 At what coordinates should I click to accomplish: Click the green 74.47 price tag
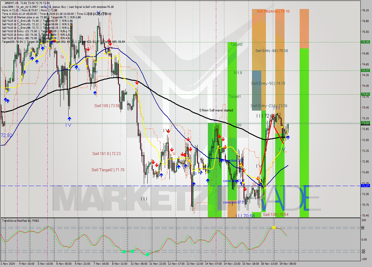point(365,70)
